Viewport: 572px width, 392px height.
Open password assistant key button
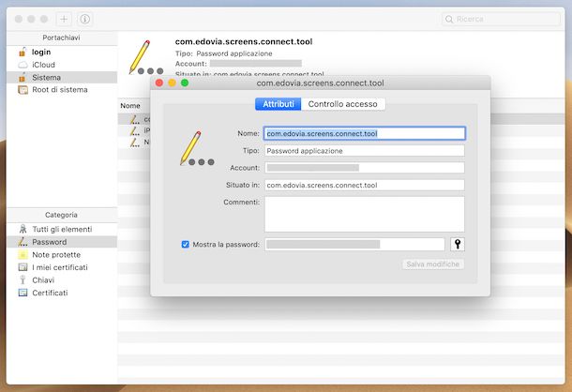(x=458, y=244)
